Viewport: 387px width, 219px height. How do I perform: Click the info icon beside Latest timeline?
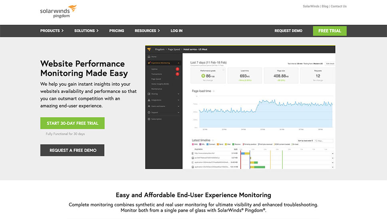click(213, 140)
